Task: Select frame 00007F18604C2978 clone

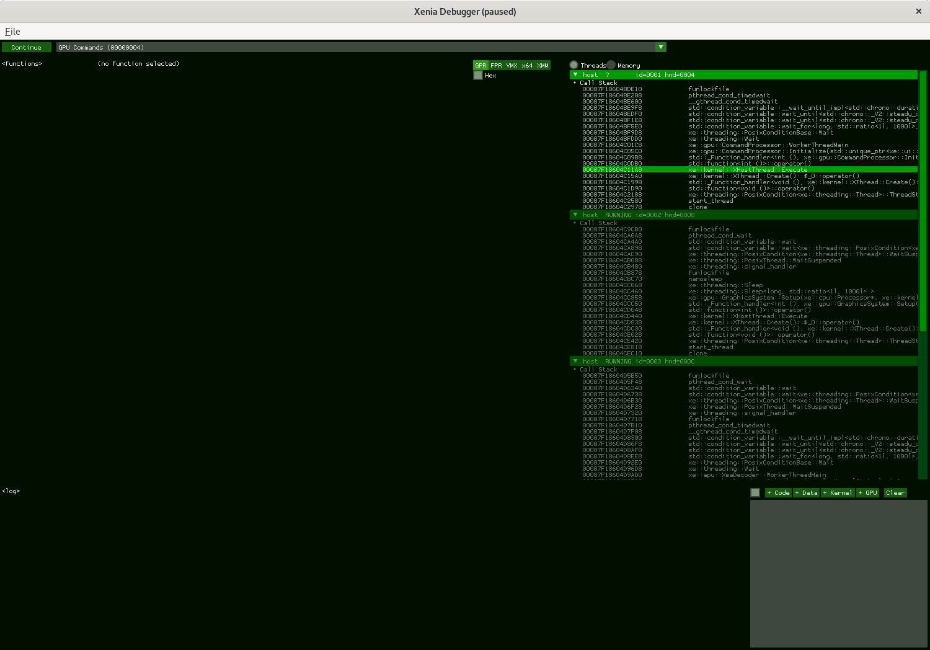Action: tap(750, 207)
